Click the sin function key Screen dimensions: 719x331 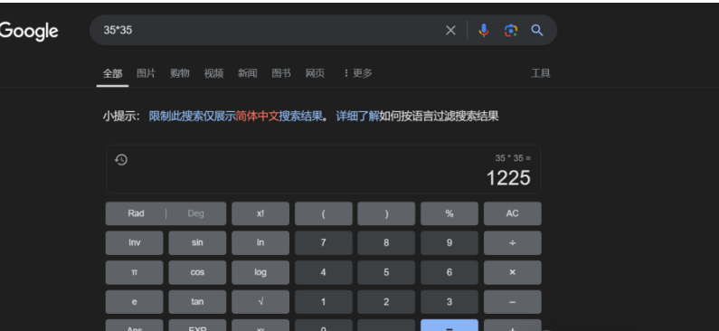[x=197, y=242]
